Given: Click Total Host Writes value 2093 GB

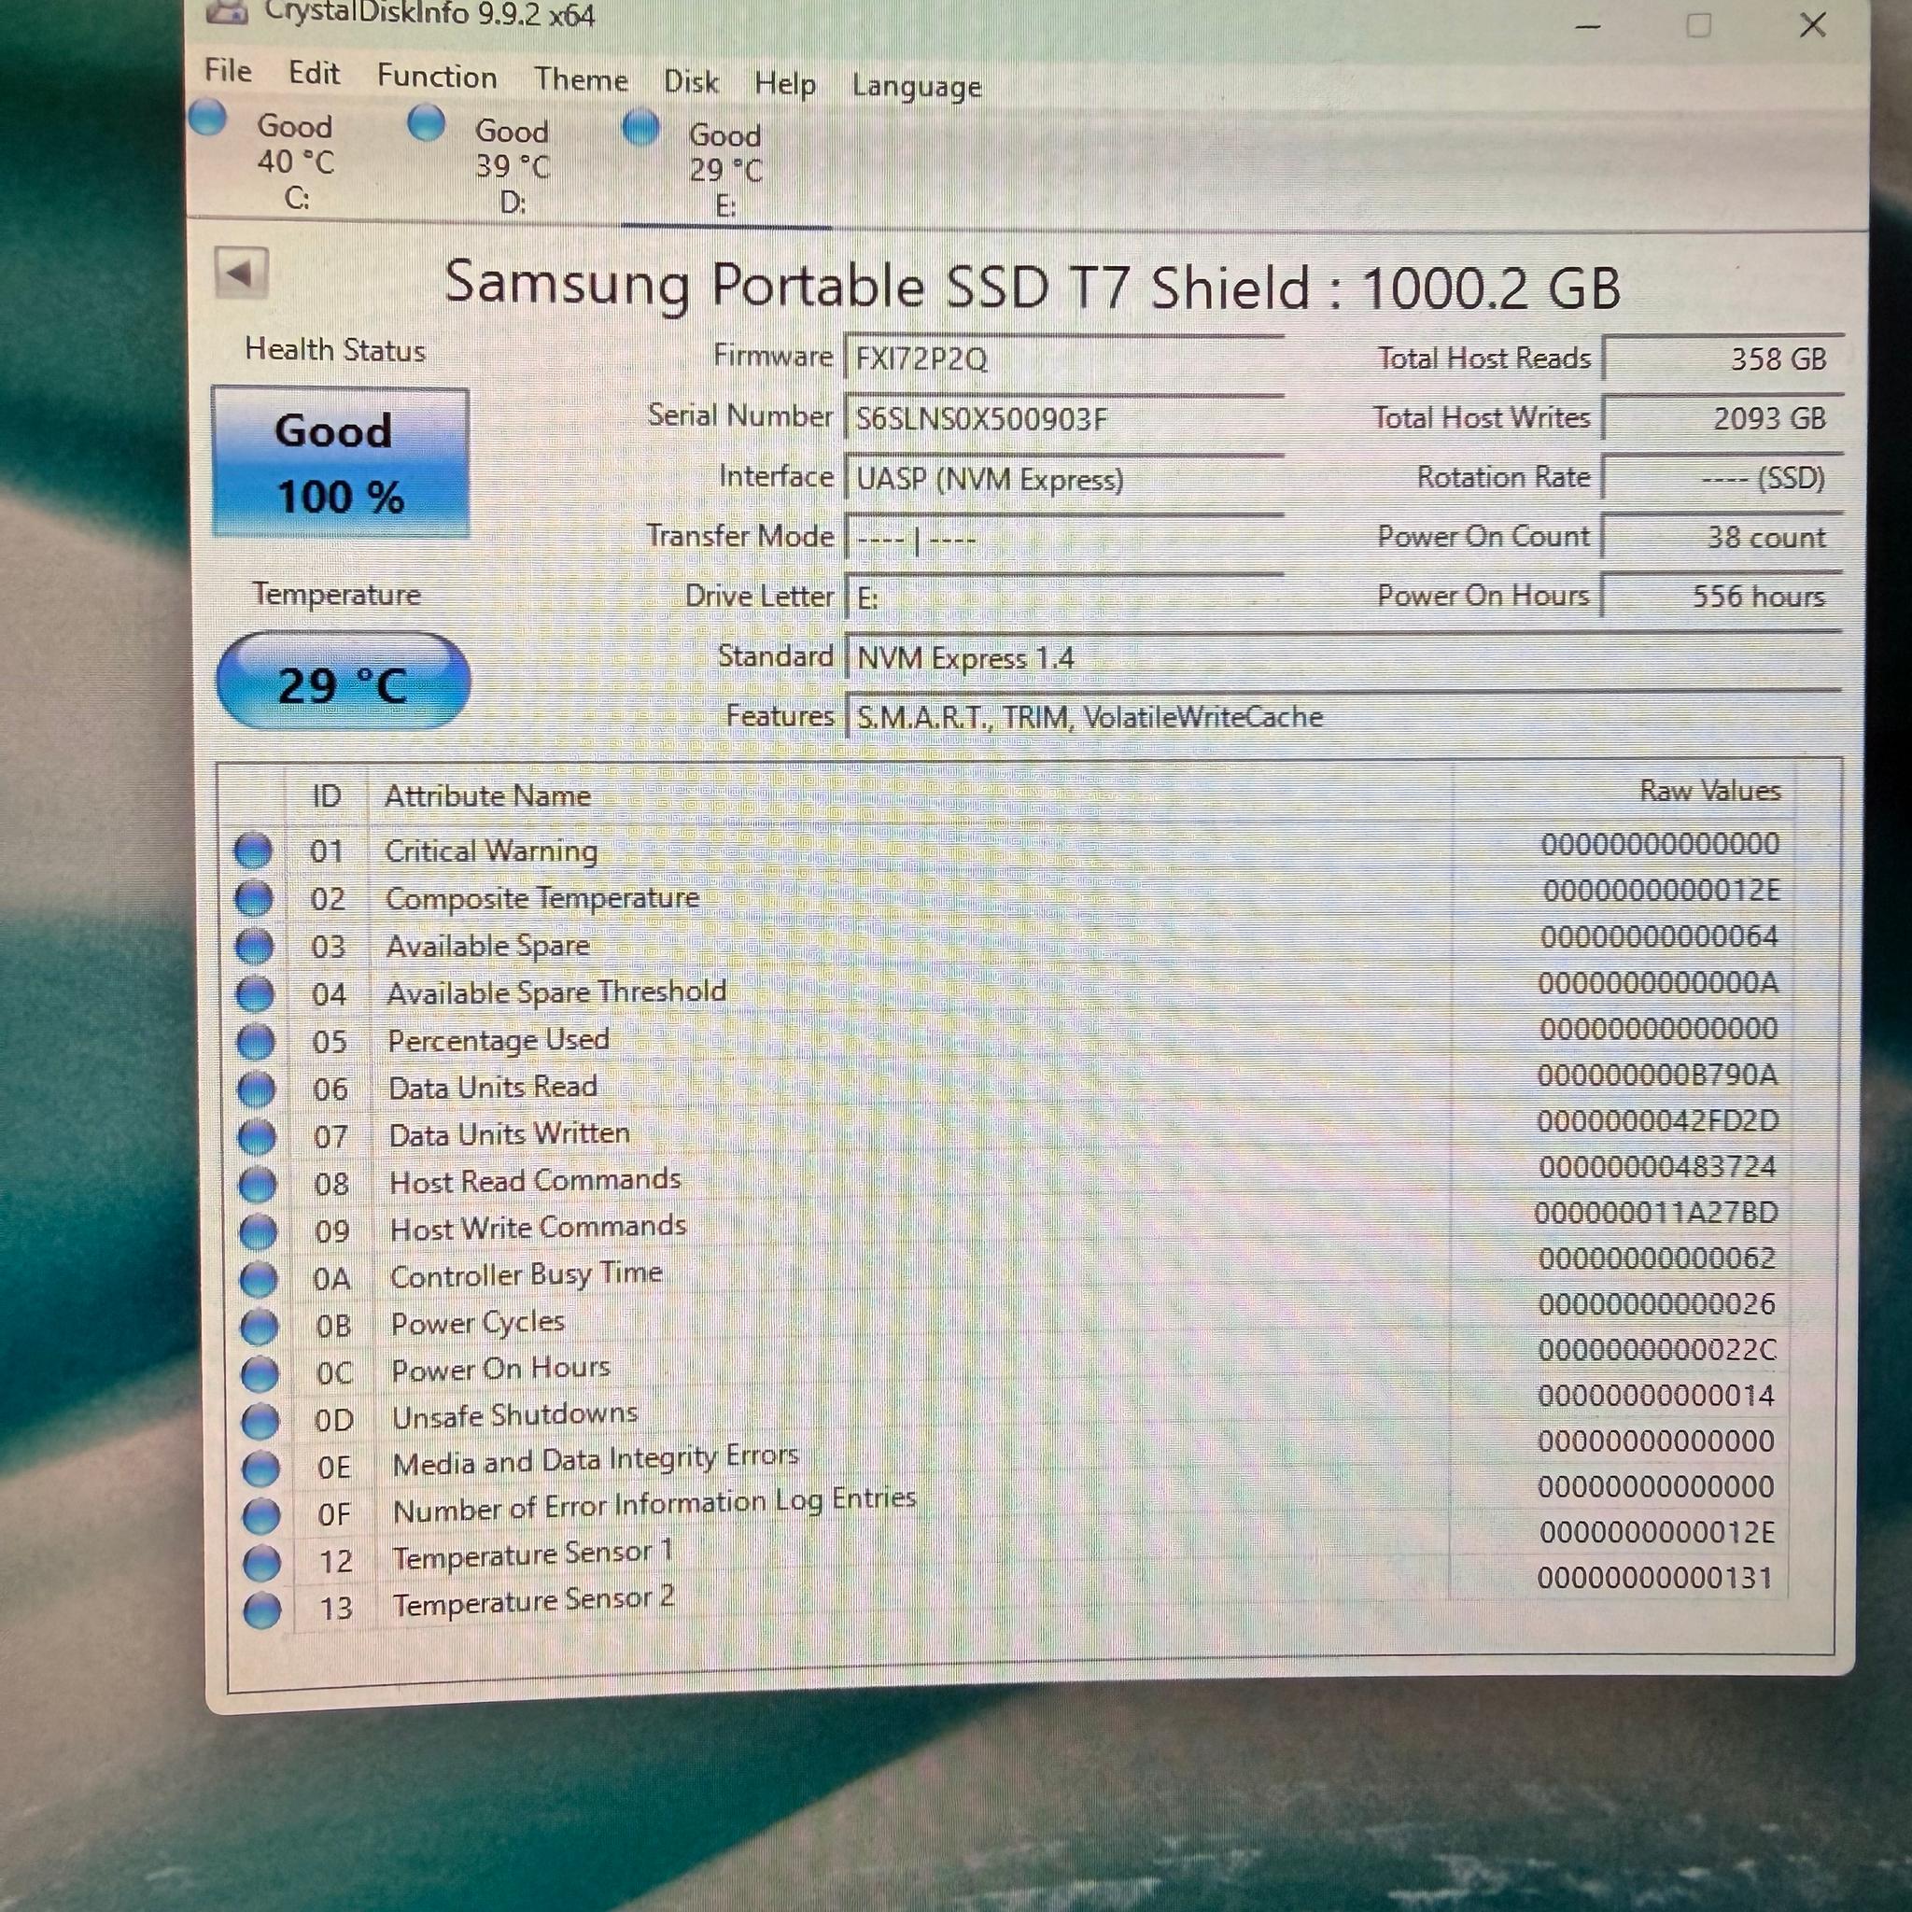Looking at the screenshot, I should tap(1722, 417).
